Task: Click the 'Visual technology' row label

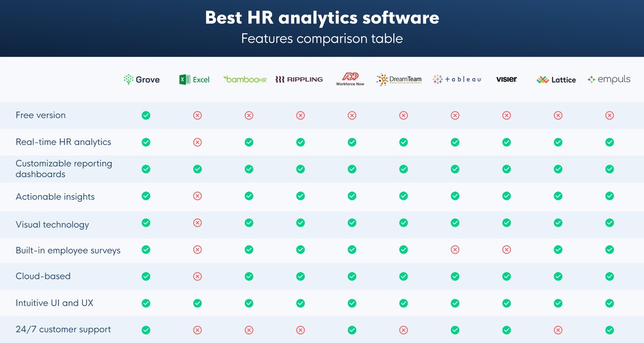Action: (53, 225)
